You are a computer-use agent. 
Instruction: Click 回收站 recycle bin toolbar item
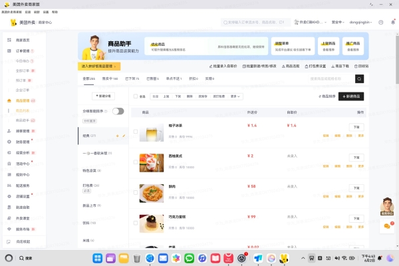(x=361, y=66)
